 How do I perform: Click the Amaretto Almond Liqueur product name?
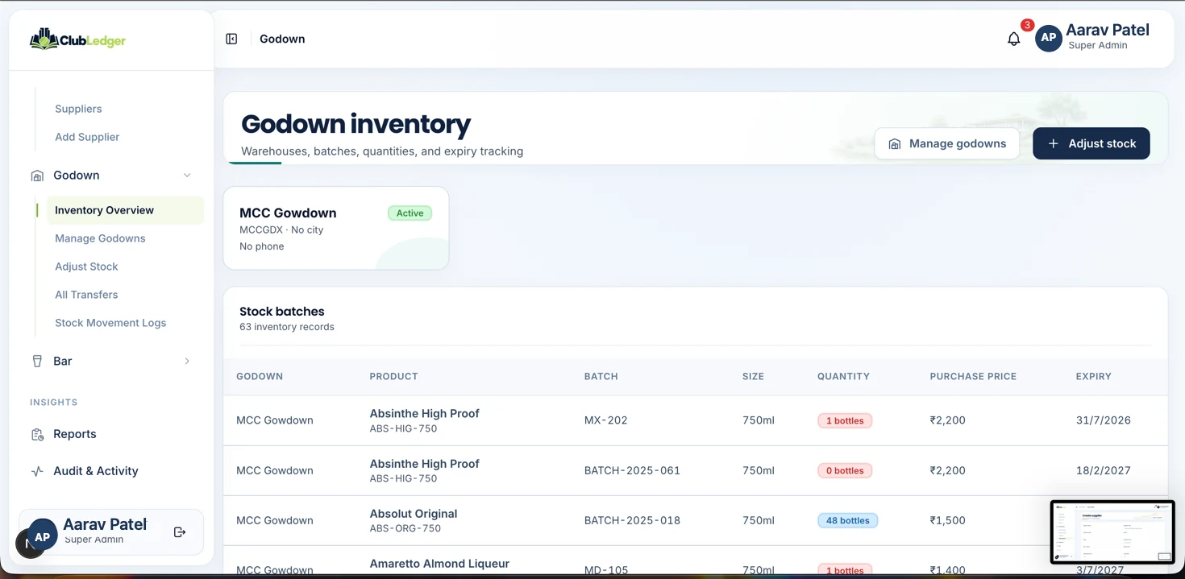439,564
